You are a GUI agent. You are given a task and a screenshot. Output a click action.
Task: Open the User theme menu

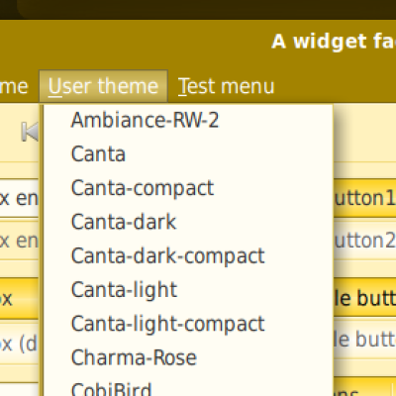[103, 86]
